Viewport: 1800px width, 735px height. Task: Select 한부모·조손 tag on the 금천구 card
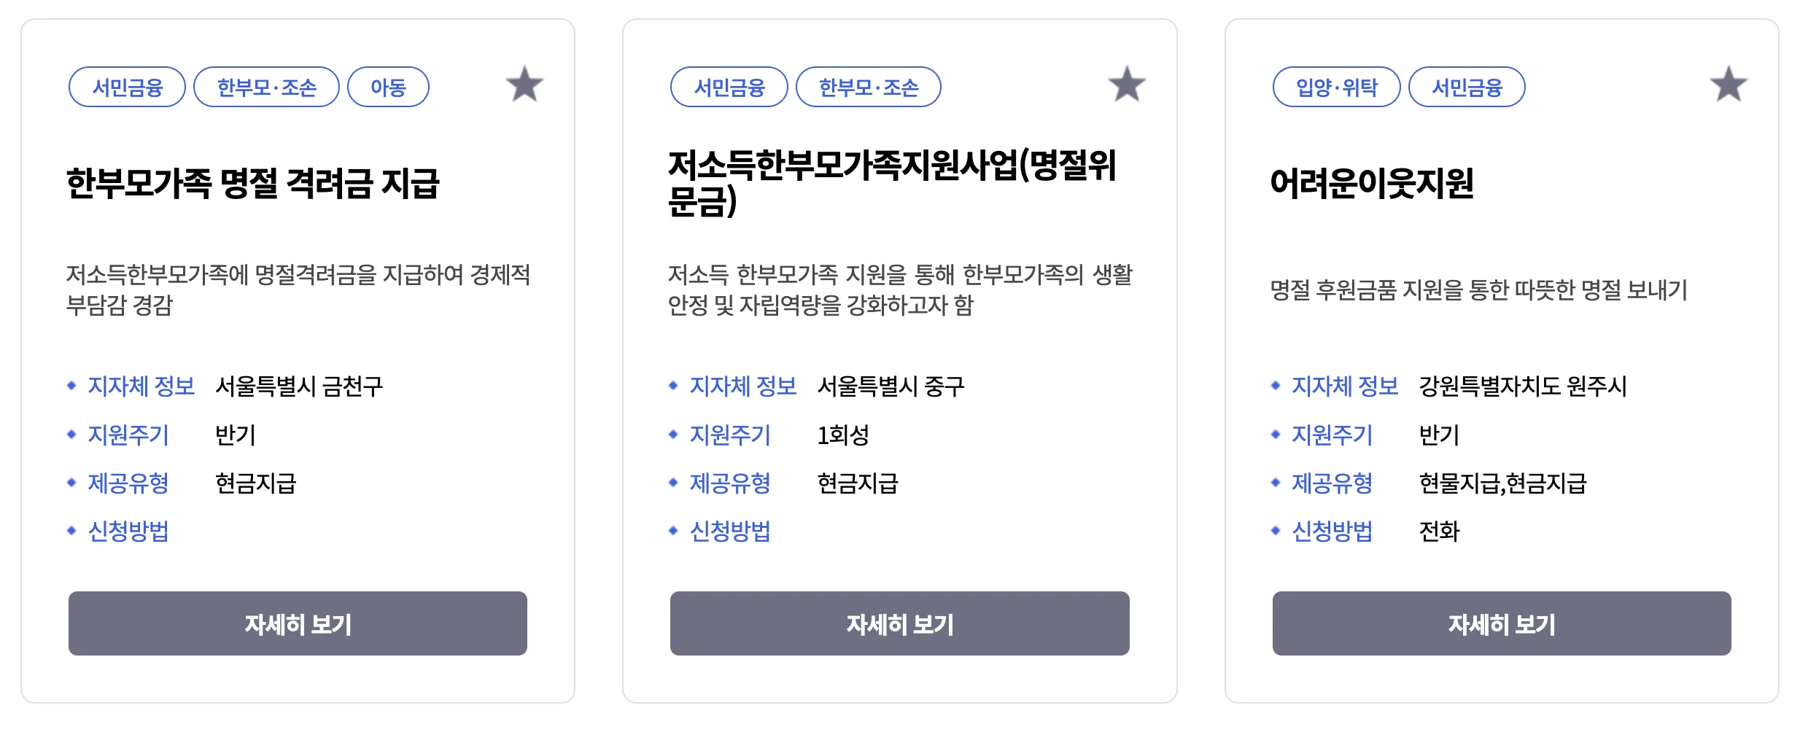tap(266, 87)
